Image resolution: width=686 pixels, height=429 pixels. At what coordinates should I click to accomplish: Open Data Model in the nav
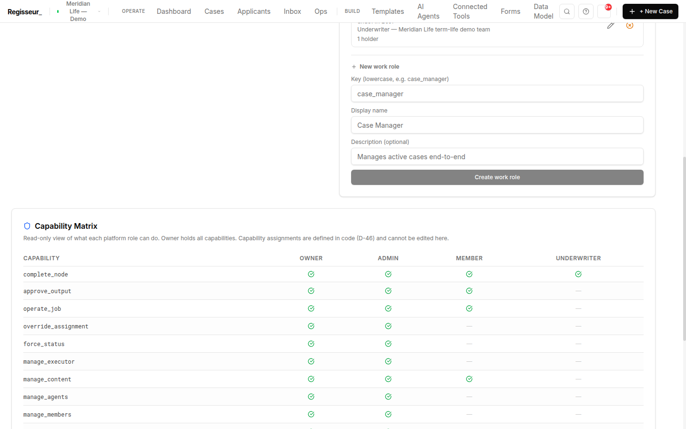point(544,11)
